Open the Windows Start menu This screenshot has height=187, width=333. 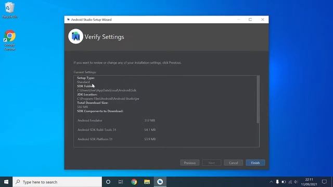(x=6, y=182)
